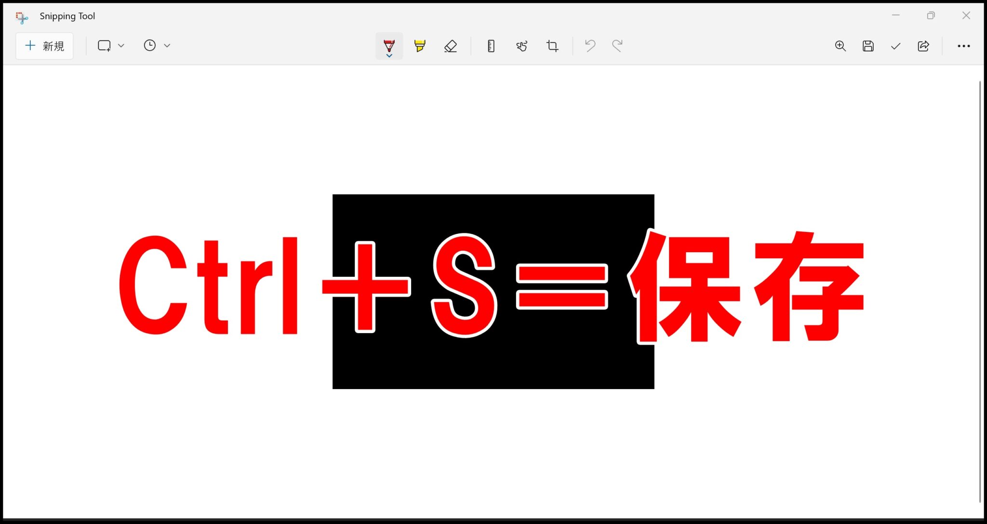Open the See more menu
The width and height of the screenshot is (987, 524).
[x=964, y=46]
